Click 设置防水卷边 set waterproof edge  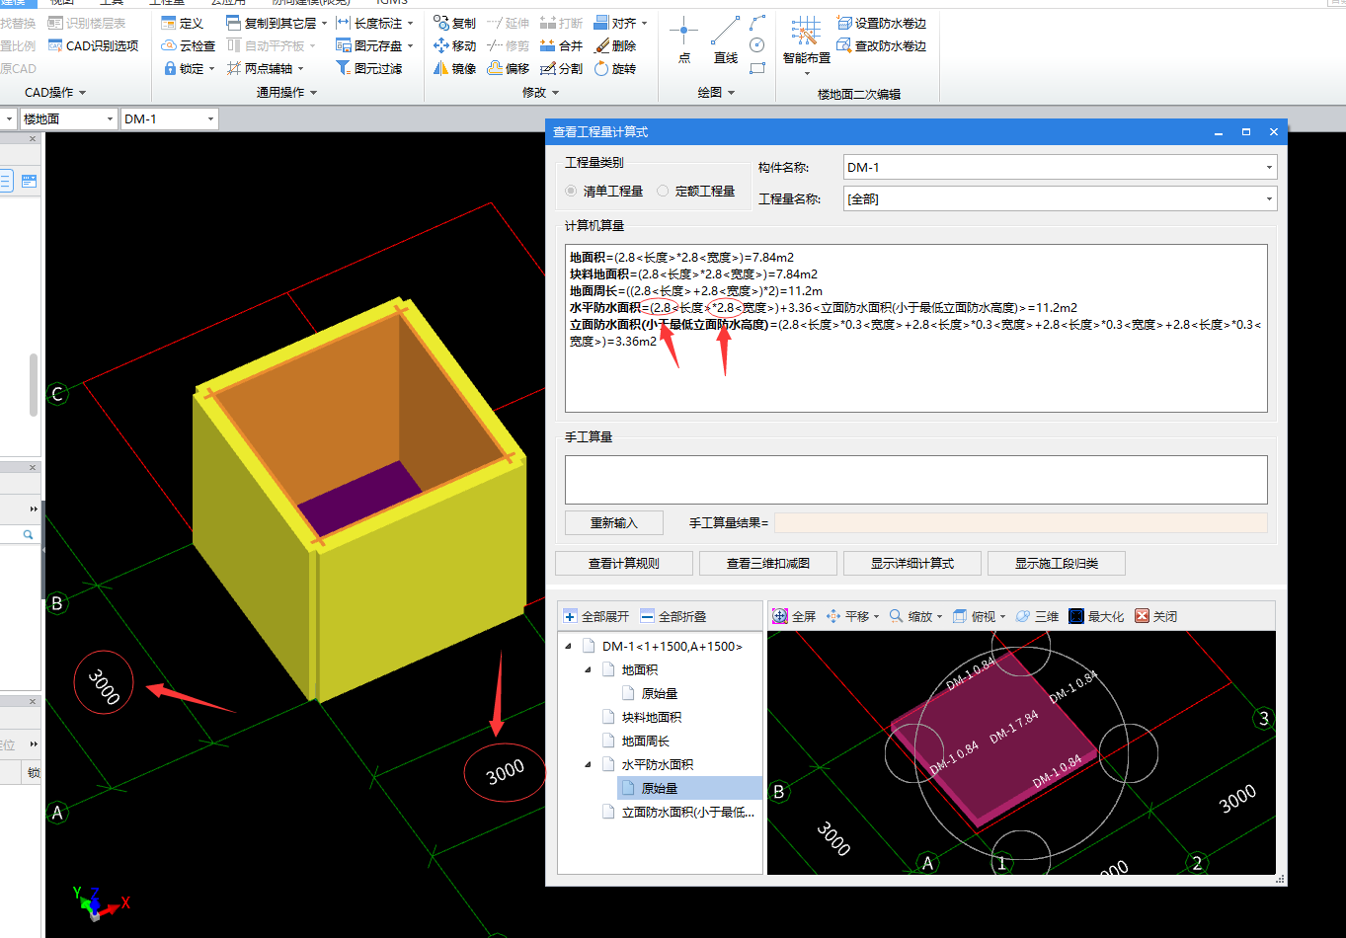click(x=881, y=23)
